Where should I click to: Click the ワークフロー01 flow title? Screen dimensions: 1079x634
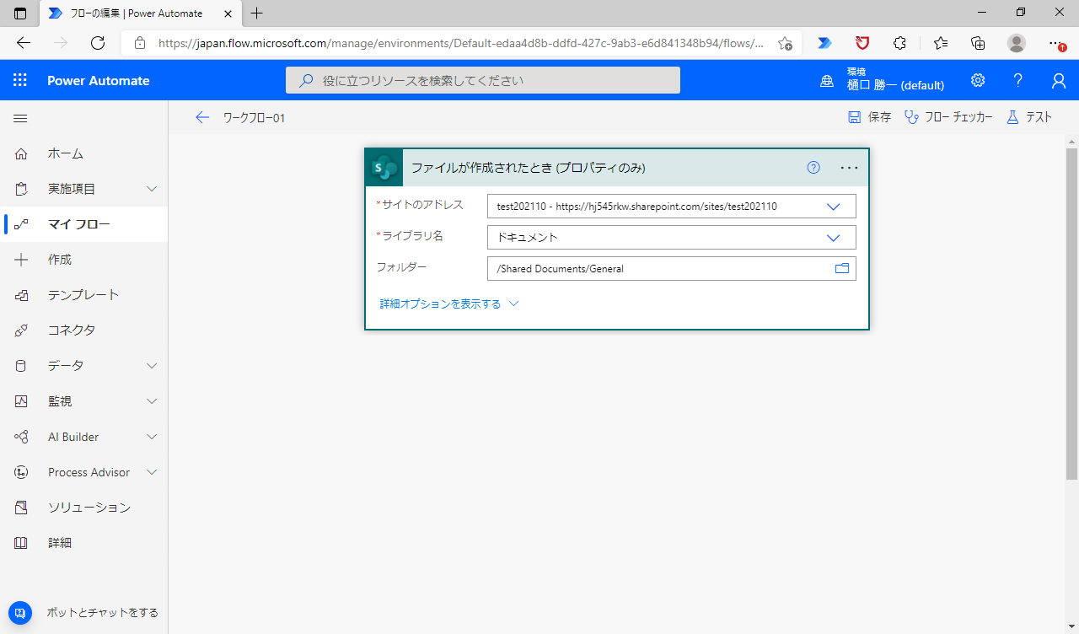[x=254, y=118]
